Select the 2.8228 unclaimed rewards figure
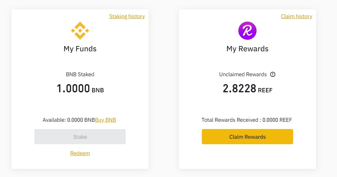The image size is (337, 177). (239, 88)
